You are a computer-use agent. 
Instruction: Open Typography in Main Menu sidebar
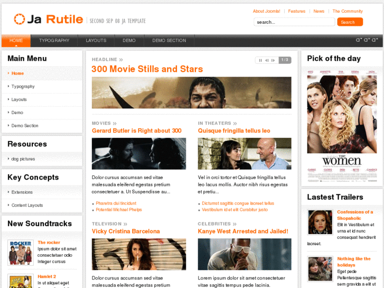[x=23, y=87]
